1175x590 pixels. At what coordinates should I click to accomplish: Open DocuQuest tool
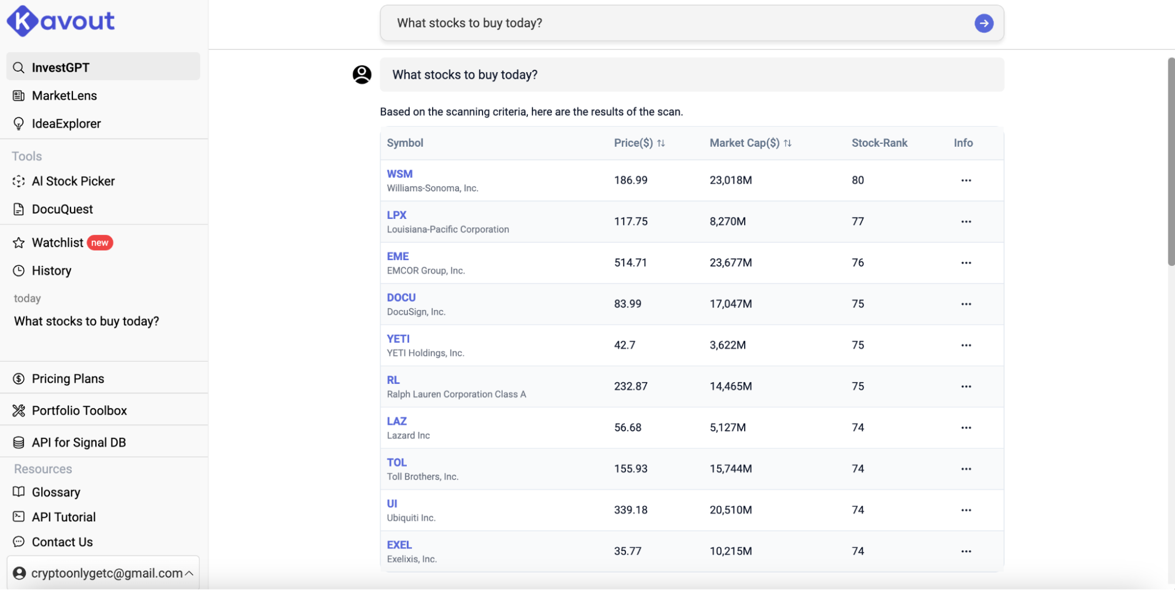(x=62, y=210)
